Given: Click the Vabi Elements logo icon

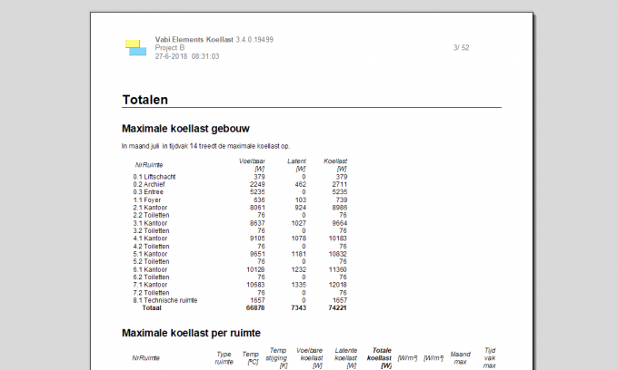Looking at the screenshot, I should pyautogui.click(x=135, y=47).
